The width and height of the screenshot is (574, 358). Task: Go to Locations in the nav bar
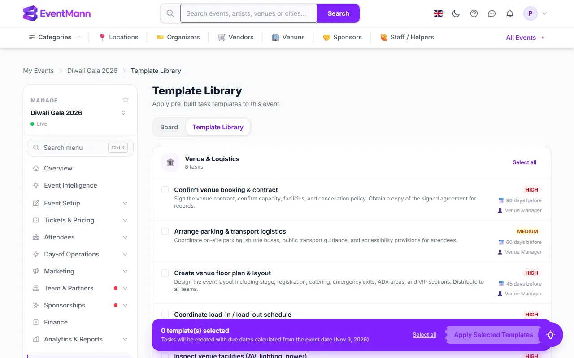[118, 37]
